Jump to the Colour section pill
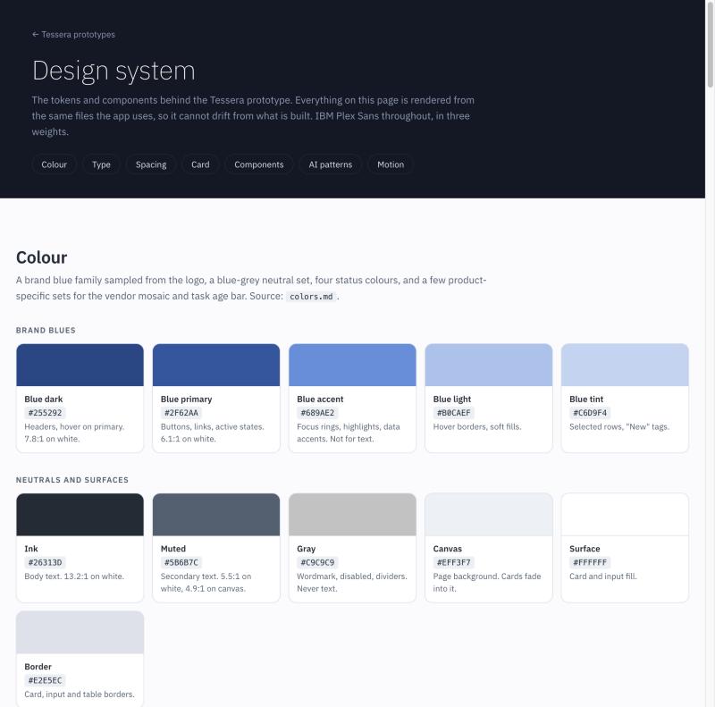The width and height of the screenshot is (715, 707). pyautogui.click(x=54, y=164)
